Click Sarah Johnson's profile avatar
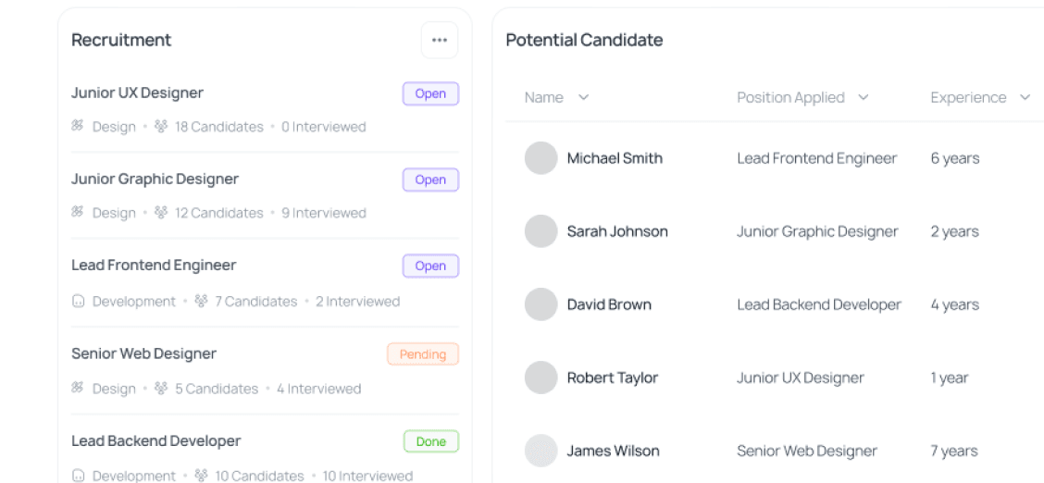 pyautogui.click(x=541, y=231)
